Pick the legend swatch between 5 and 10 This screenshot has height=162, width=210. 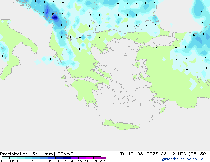pyautogui.click(x=36, y=158)
